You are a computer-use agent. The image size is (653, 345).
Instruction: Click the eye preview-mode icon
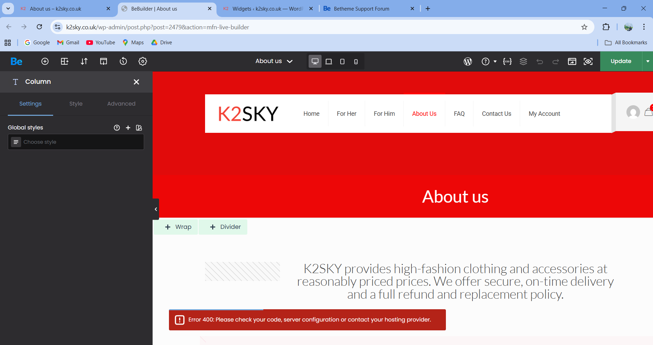[x=588, y=61]
